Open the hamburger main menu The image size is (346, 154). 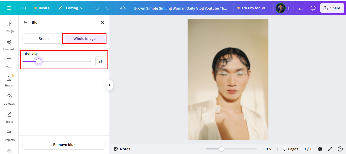click(9, 8)
